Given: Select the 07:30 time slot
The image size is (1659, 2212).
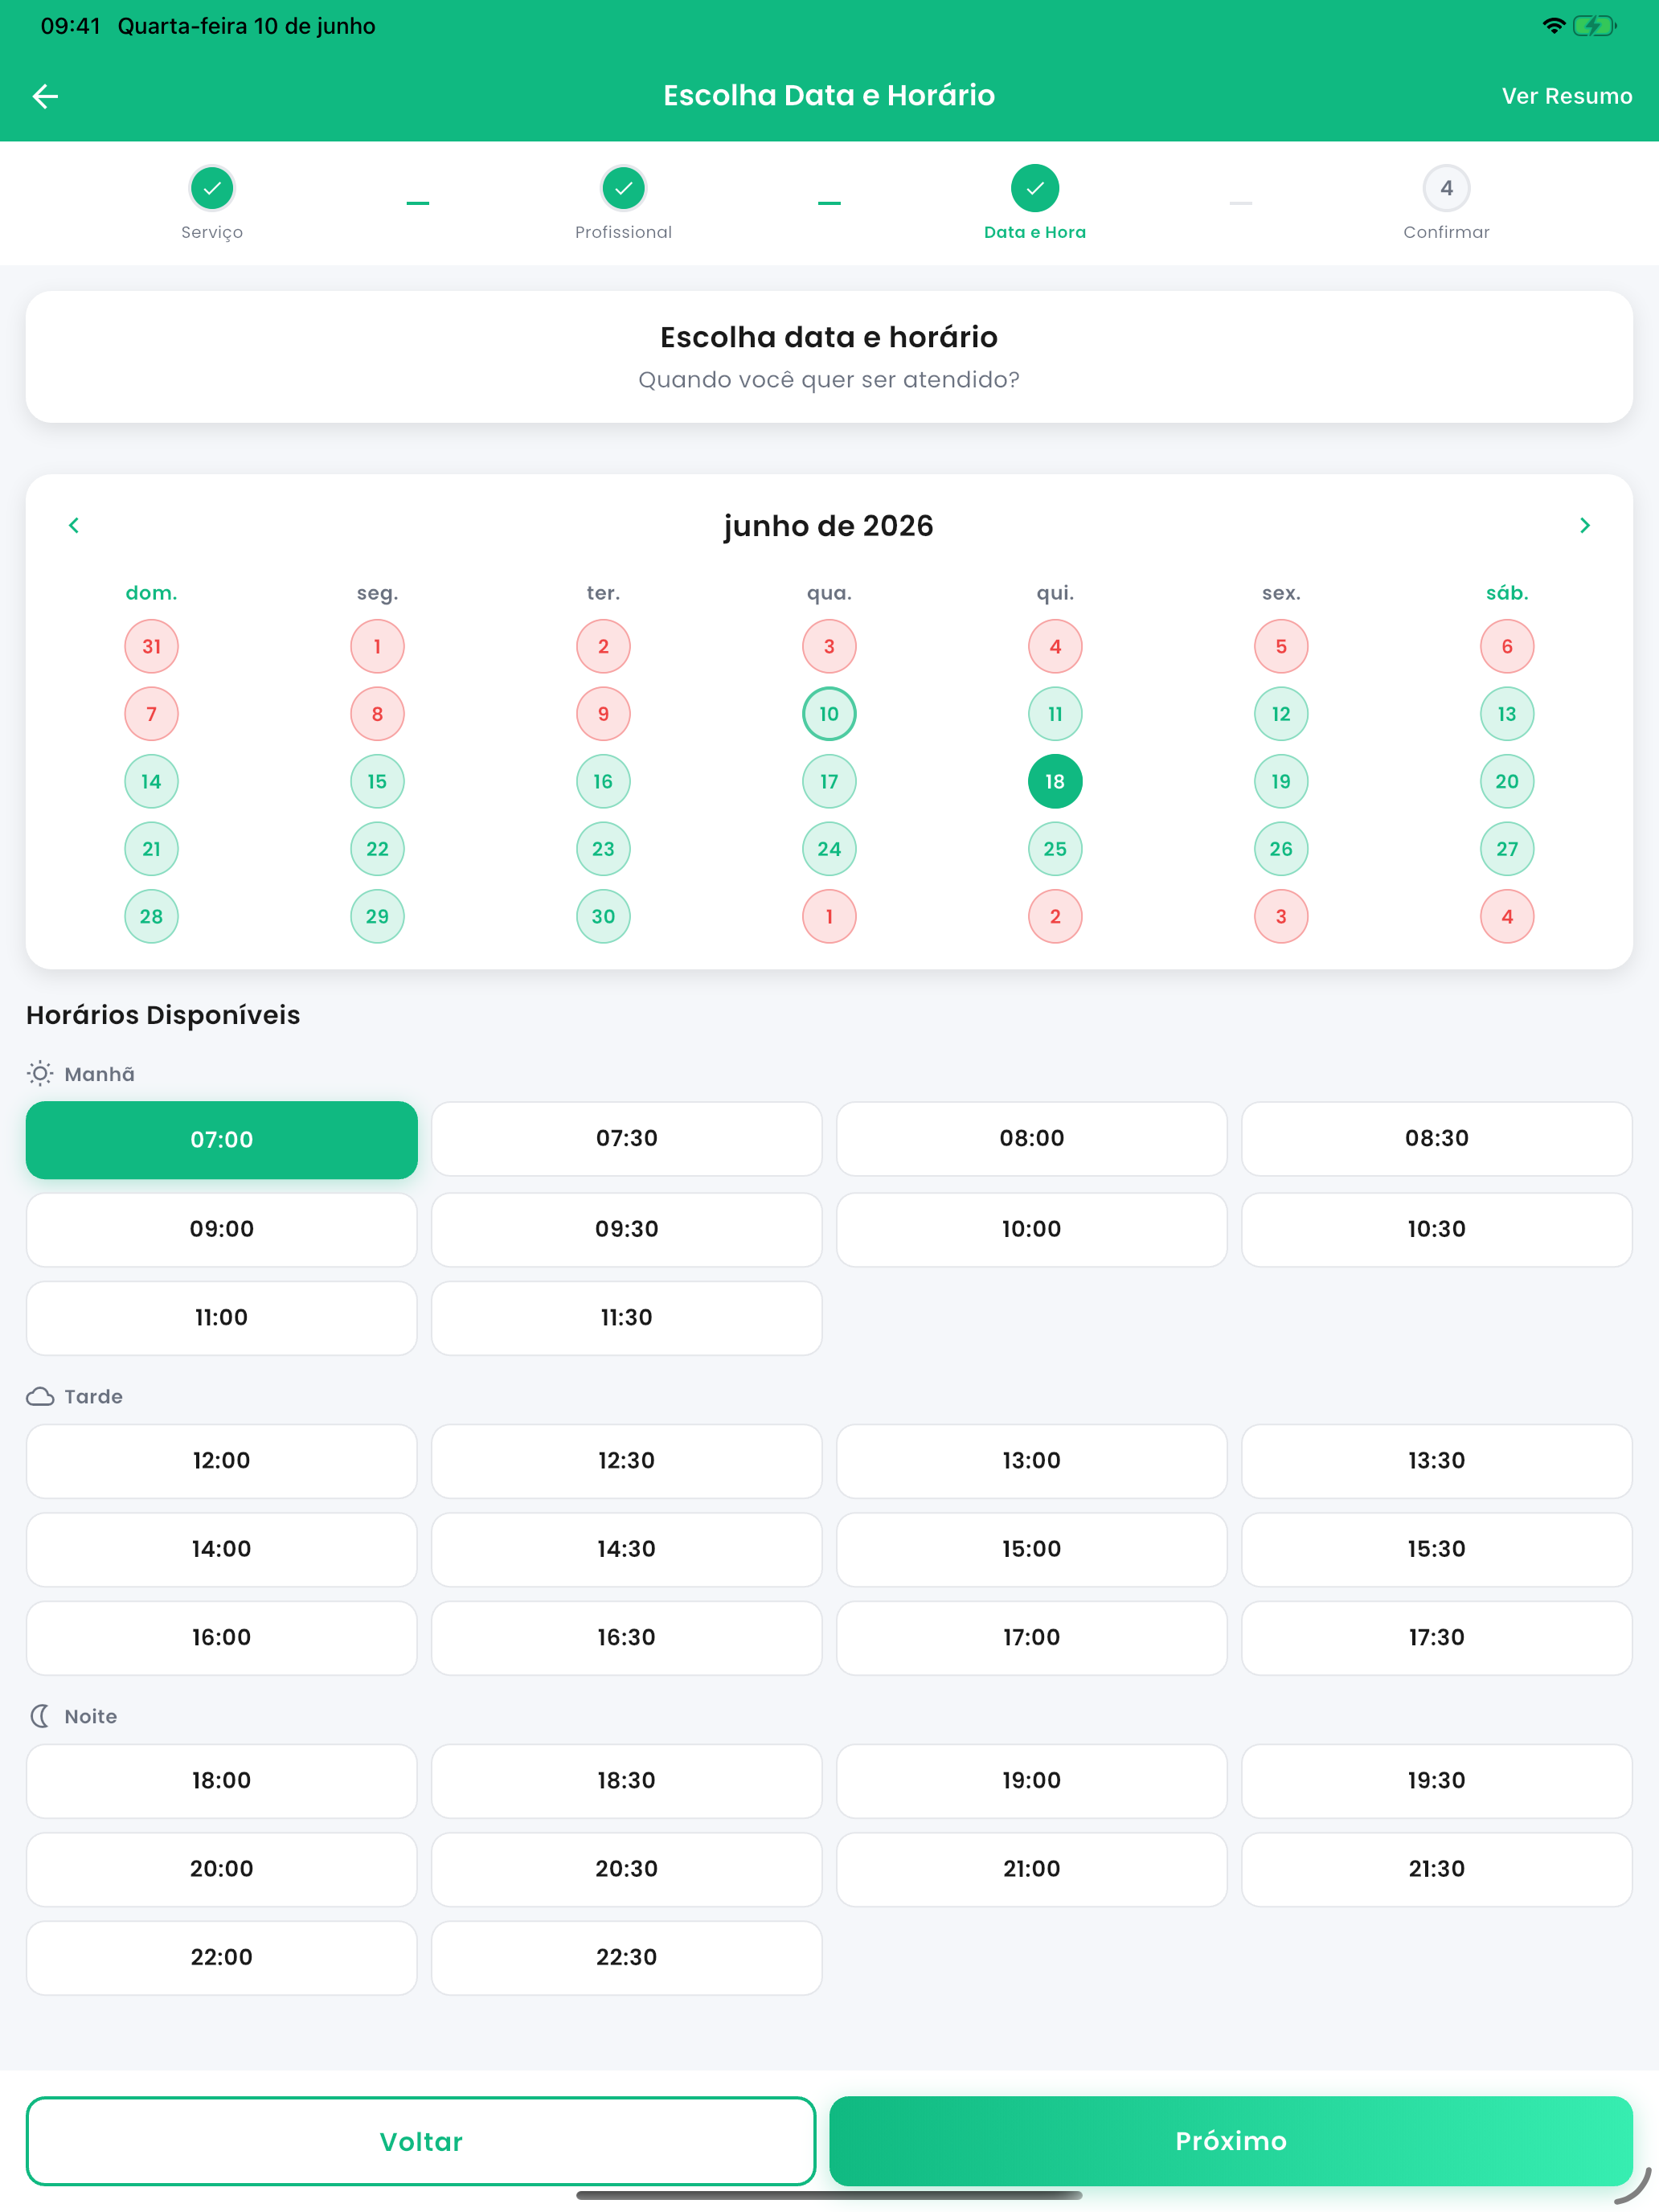Looking at the screenshot, I should pyautogui.click(x=627, y=1139).
